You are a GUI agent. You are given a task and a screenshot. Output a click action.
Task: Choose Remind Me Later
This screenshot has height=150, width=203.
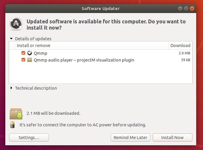(x=130, y=138)
